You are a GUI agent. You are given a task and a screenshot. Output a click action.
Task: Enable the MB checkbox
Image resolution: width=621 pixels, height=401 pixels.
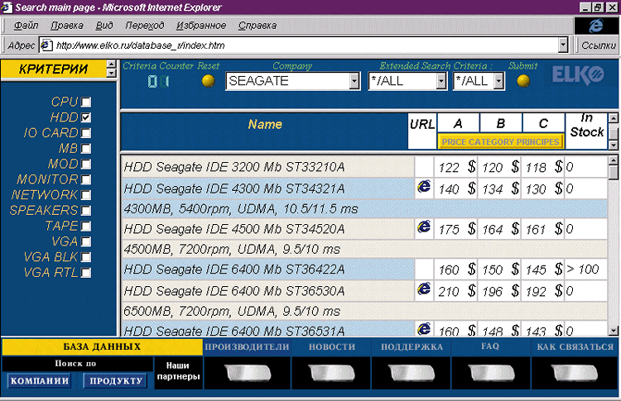click(86, 148)
